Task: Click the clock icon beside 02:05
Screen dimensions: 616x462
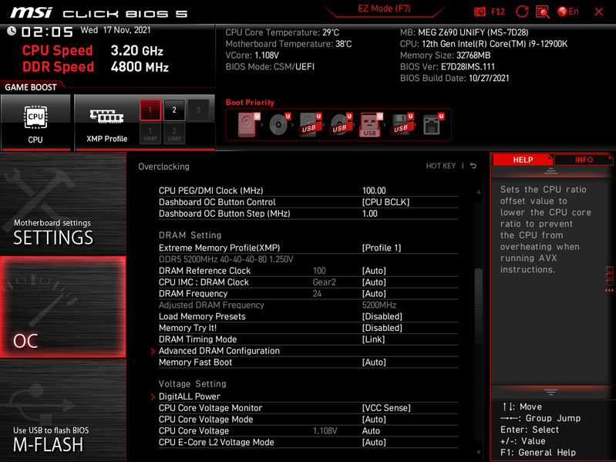Action: 12,31
